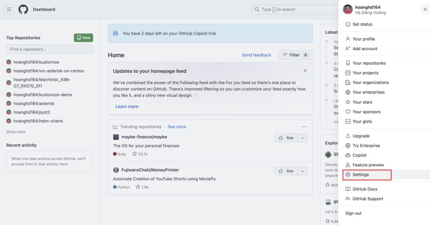
Task: Open Your organizations menu item
Action: (386, 83)
